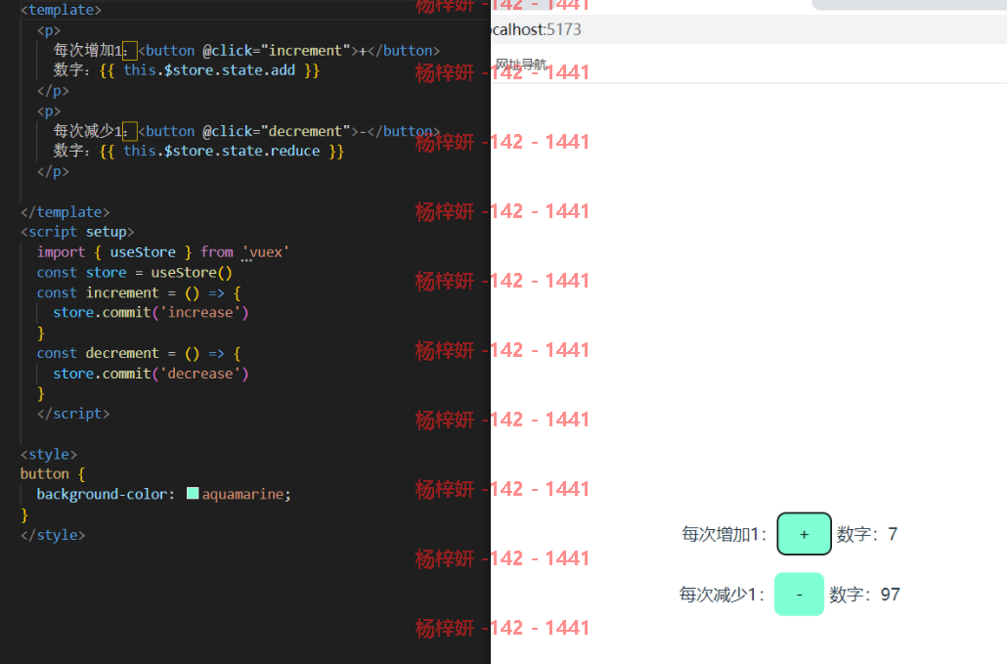Viewport: 1007px width, 664px height.
Task: Click this.$store.state.reduce in the template
Action: [x=222, y=151]
